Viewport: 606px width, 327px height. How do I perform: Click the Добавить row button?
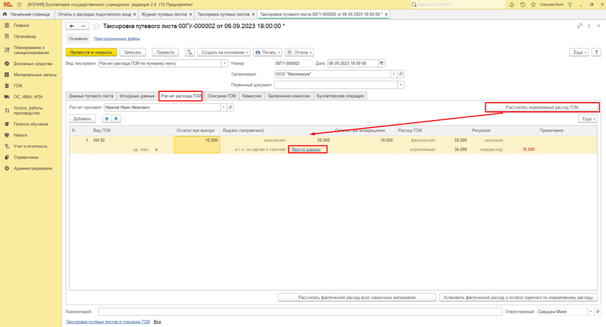coord(82,119)
